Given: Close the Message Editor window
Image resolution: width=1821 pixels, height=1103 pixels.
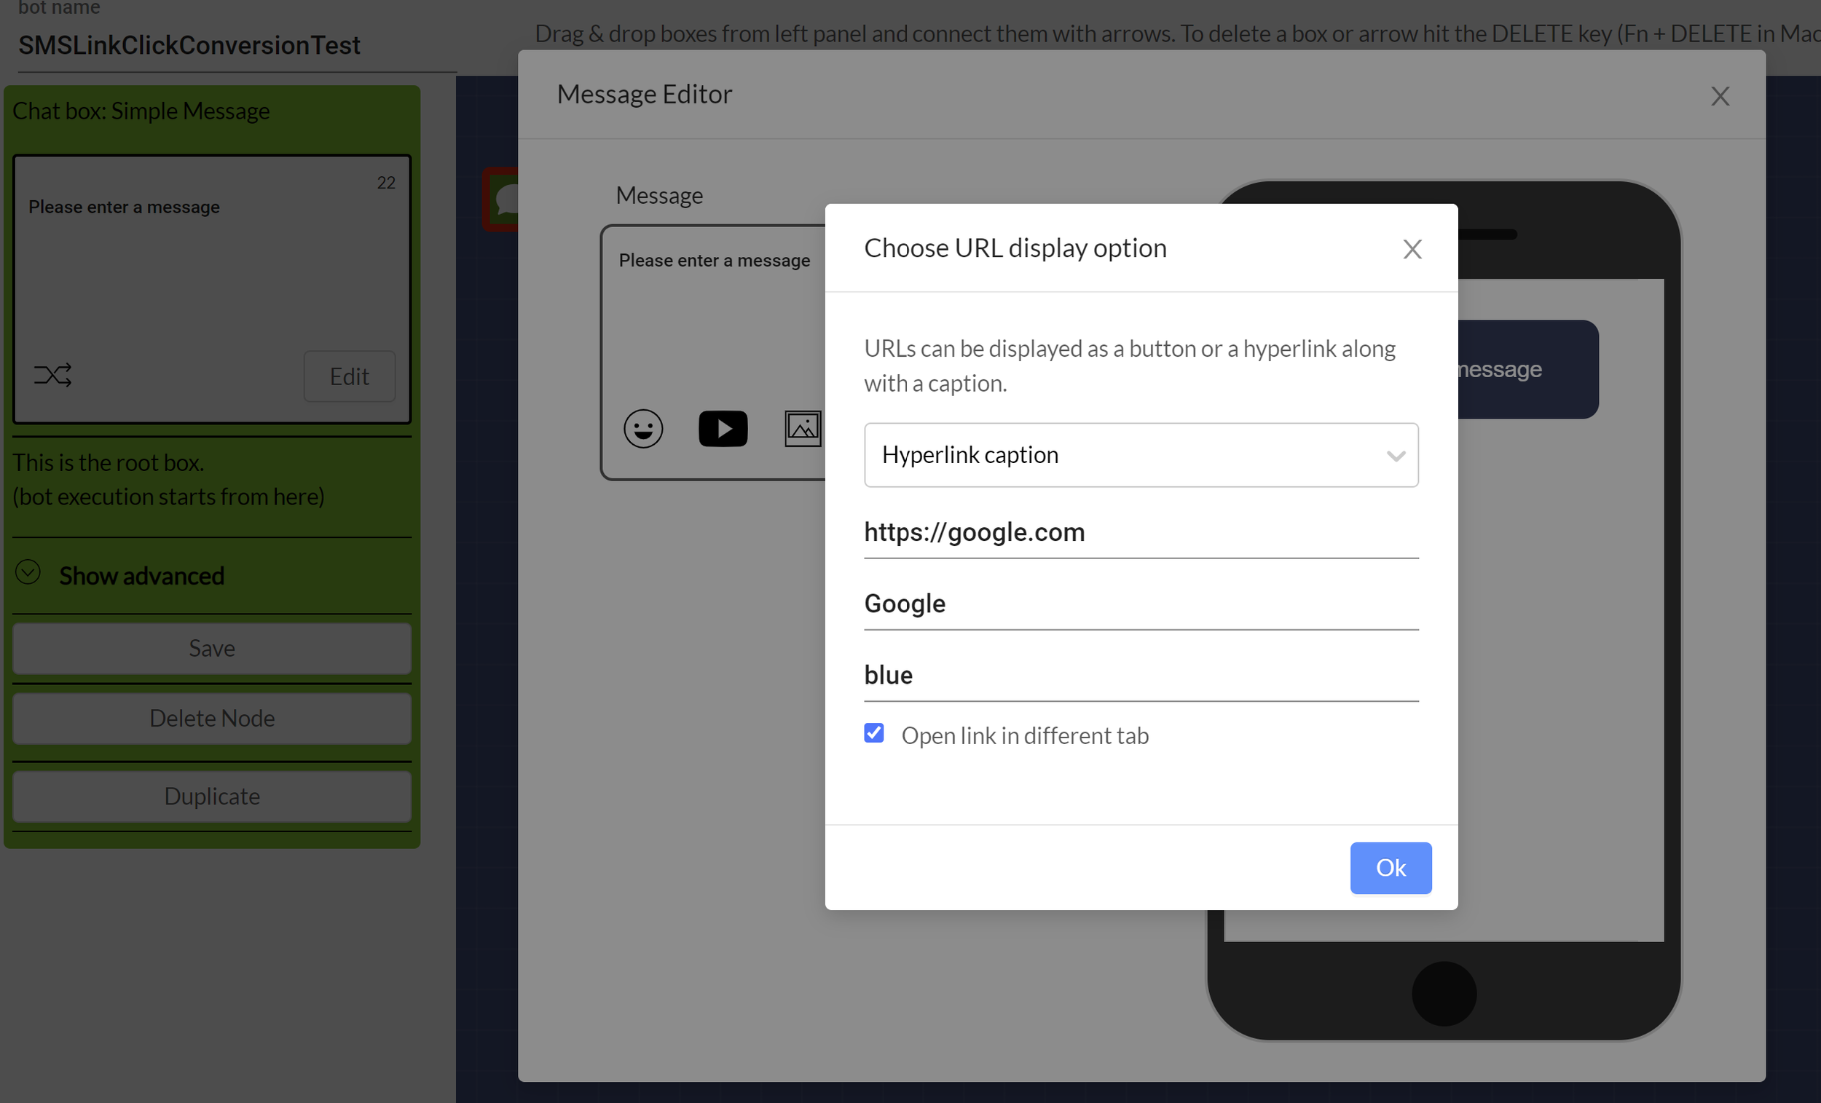Looking at the screenshot, I should (x=1720, y=96).
